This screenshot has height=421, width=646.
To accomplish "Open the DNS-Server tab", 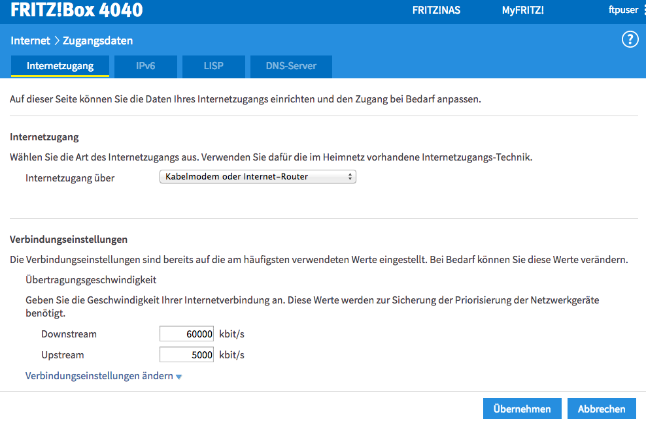I will (x=290, y=66).
